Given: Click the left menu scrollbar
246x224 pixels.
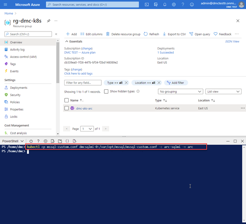Looking at the screenshot, I should pyautogui.click(x=58, y=62).
